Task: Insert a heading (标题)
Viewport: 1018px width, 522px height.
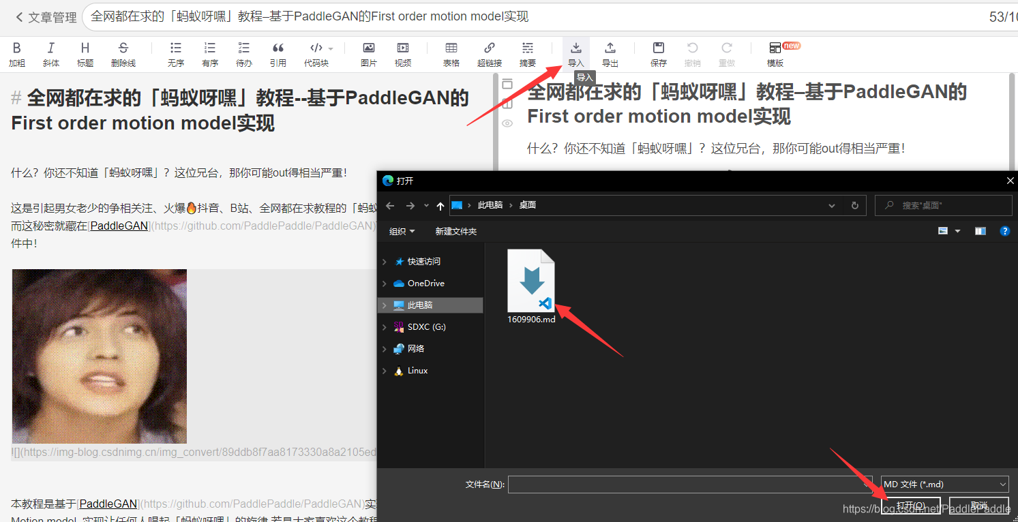Action: 85,55
